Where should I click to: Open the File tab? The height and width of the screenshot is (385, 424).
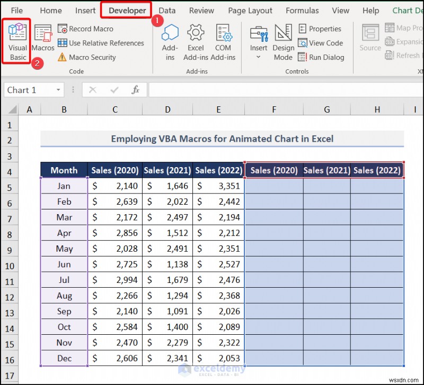(x=17, y=11)
